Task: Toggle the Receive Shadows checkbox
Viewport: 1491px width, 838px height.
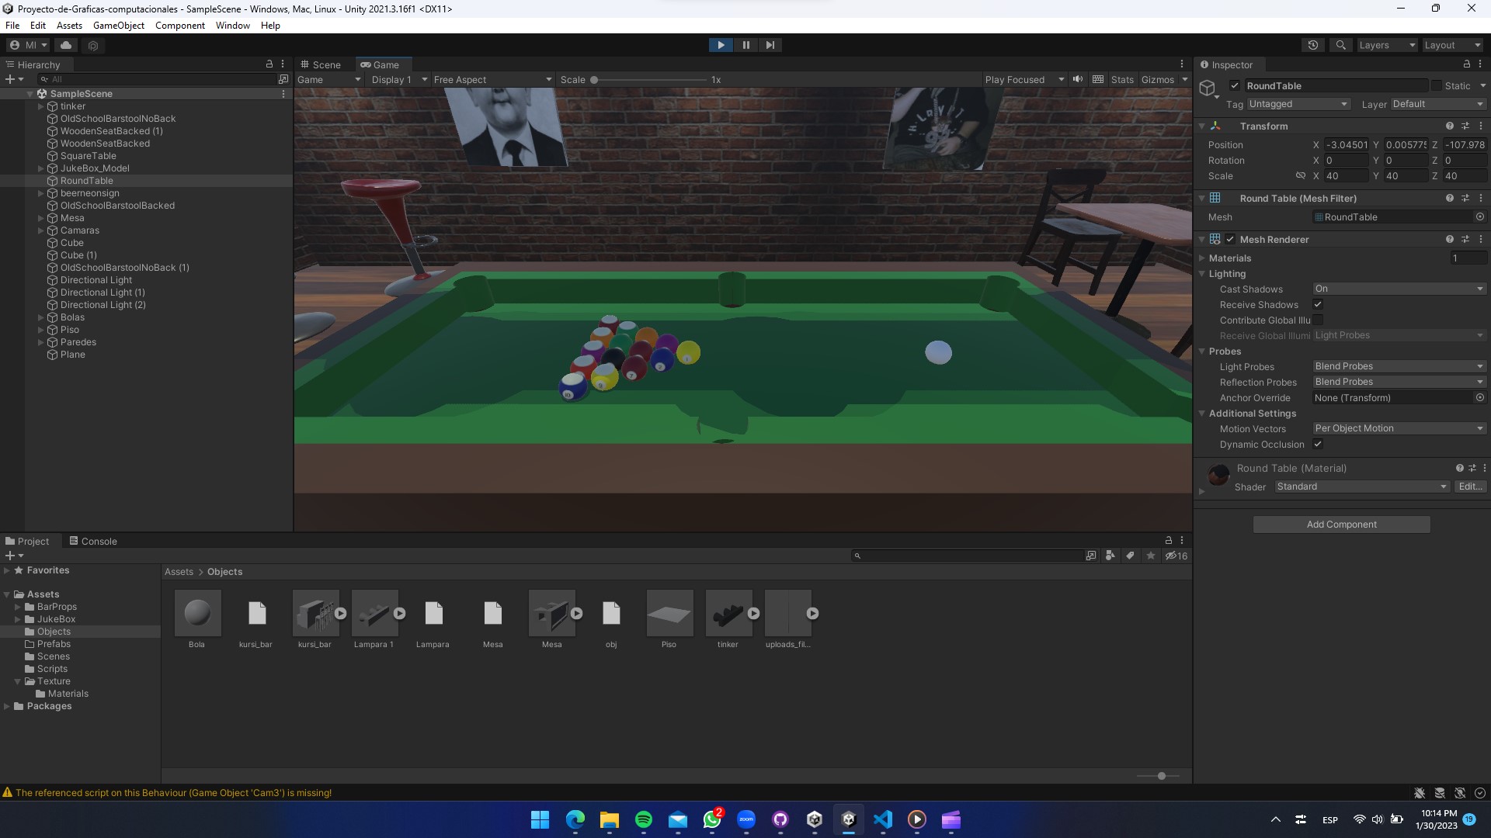Action: click(1318, 304)
